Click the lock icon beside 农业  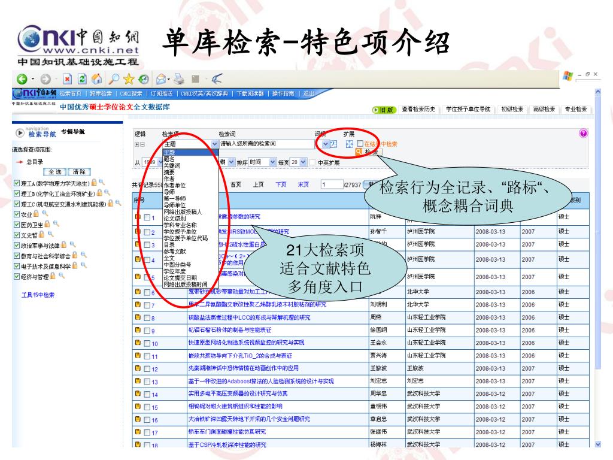[37, 214]
